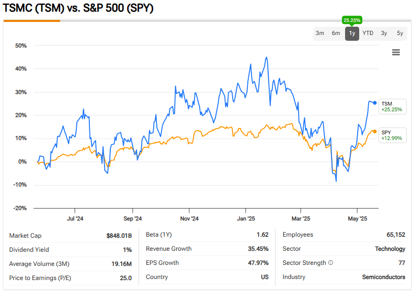Click the 35.45% revenue growth value
Viewport: 412px width, 291px height.
pyautogui.click(x=258, y=249)
